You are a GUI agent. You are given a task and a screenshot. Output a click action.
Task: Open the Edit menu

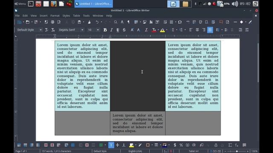pyautogui.click(x=25, y=16)
